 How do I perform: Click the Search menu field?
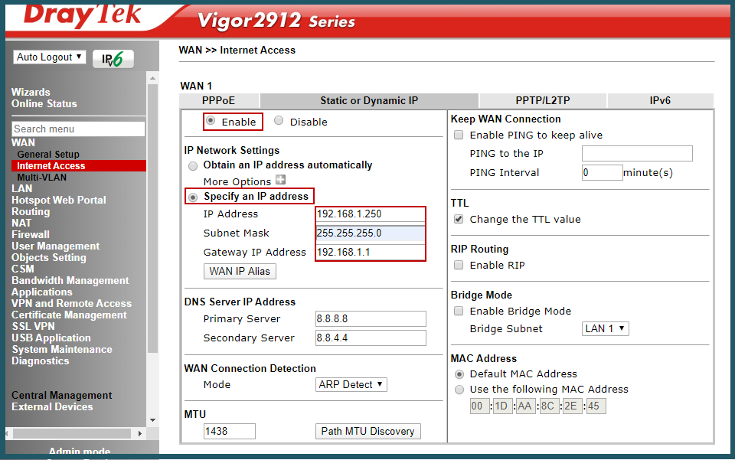(78, 129)
